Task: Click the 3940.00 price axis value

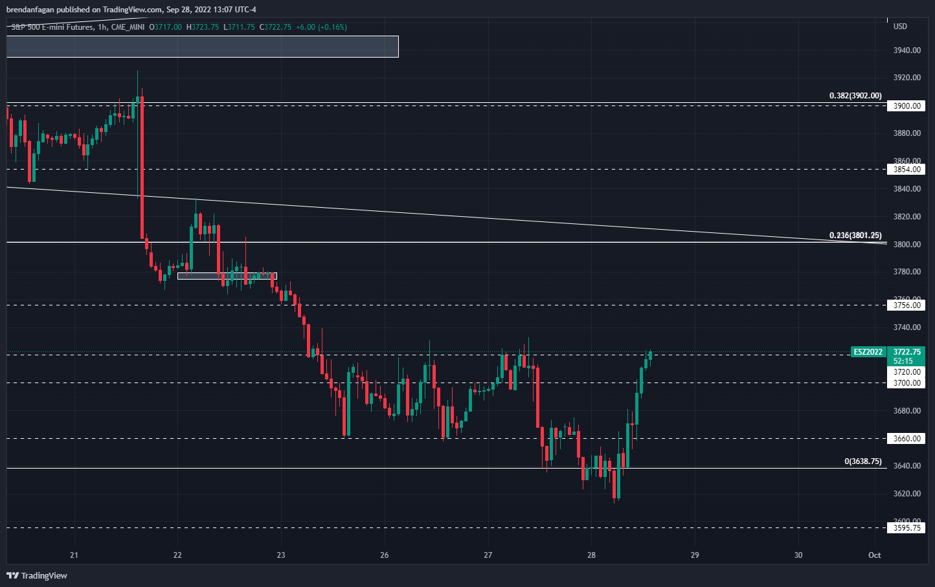Action: point(907,50)
